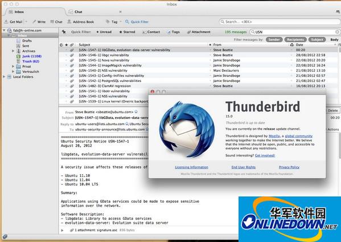Toggle the Tags quick filter
The image size is (341, 242).
click(173, 32)
